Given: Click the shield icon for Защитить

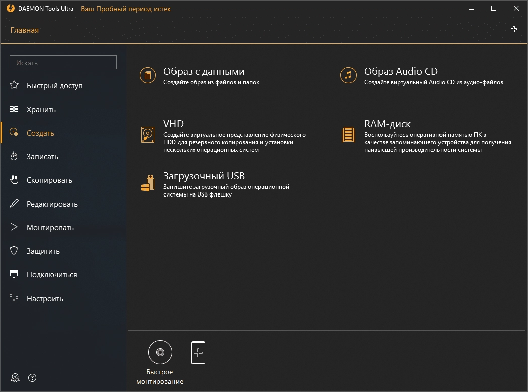Looking at the screenshot, I should (x=14, y=250).
